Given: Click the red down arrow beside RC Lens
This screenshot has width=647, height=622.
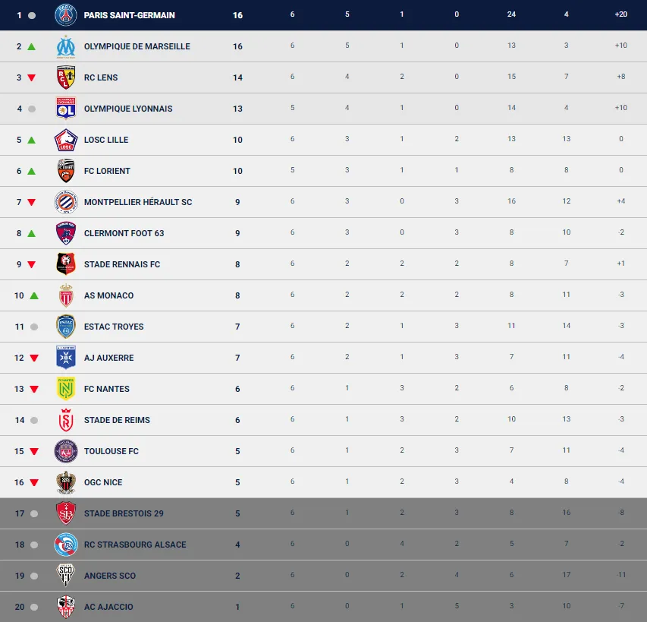Looking at the screenshot, I should coord(32,77).
